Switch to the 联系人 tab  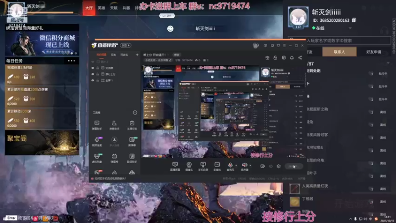tap(340, 52)
